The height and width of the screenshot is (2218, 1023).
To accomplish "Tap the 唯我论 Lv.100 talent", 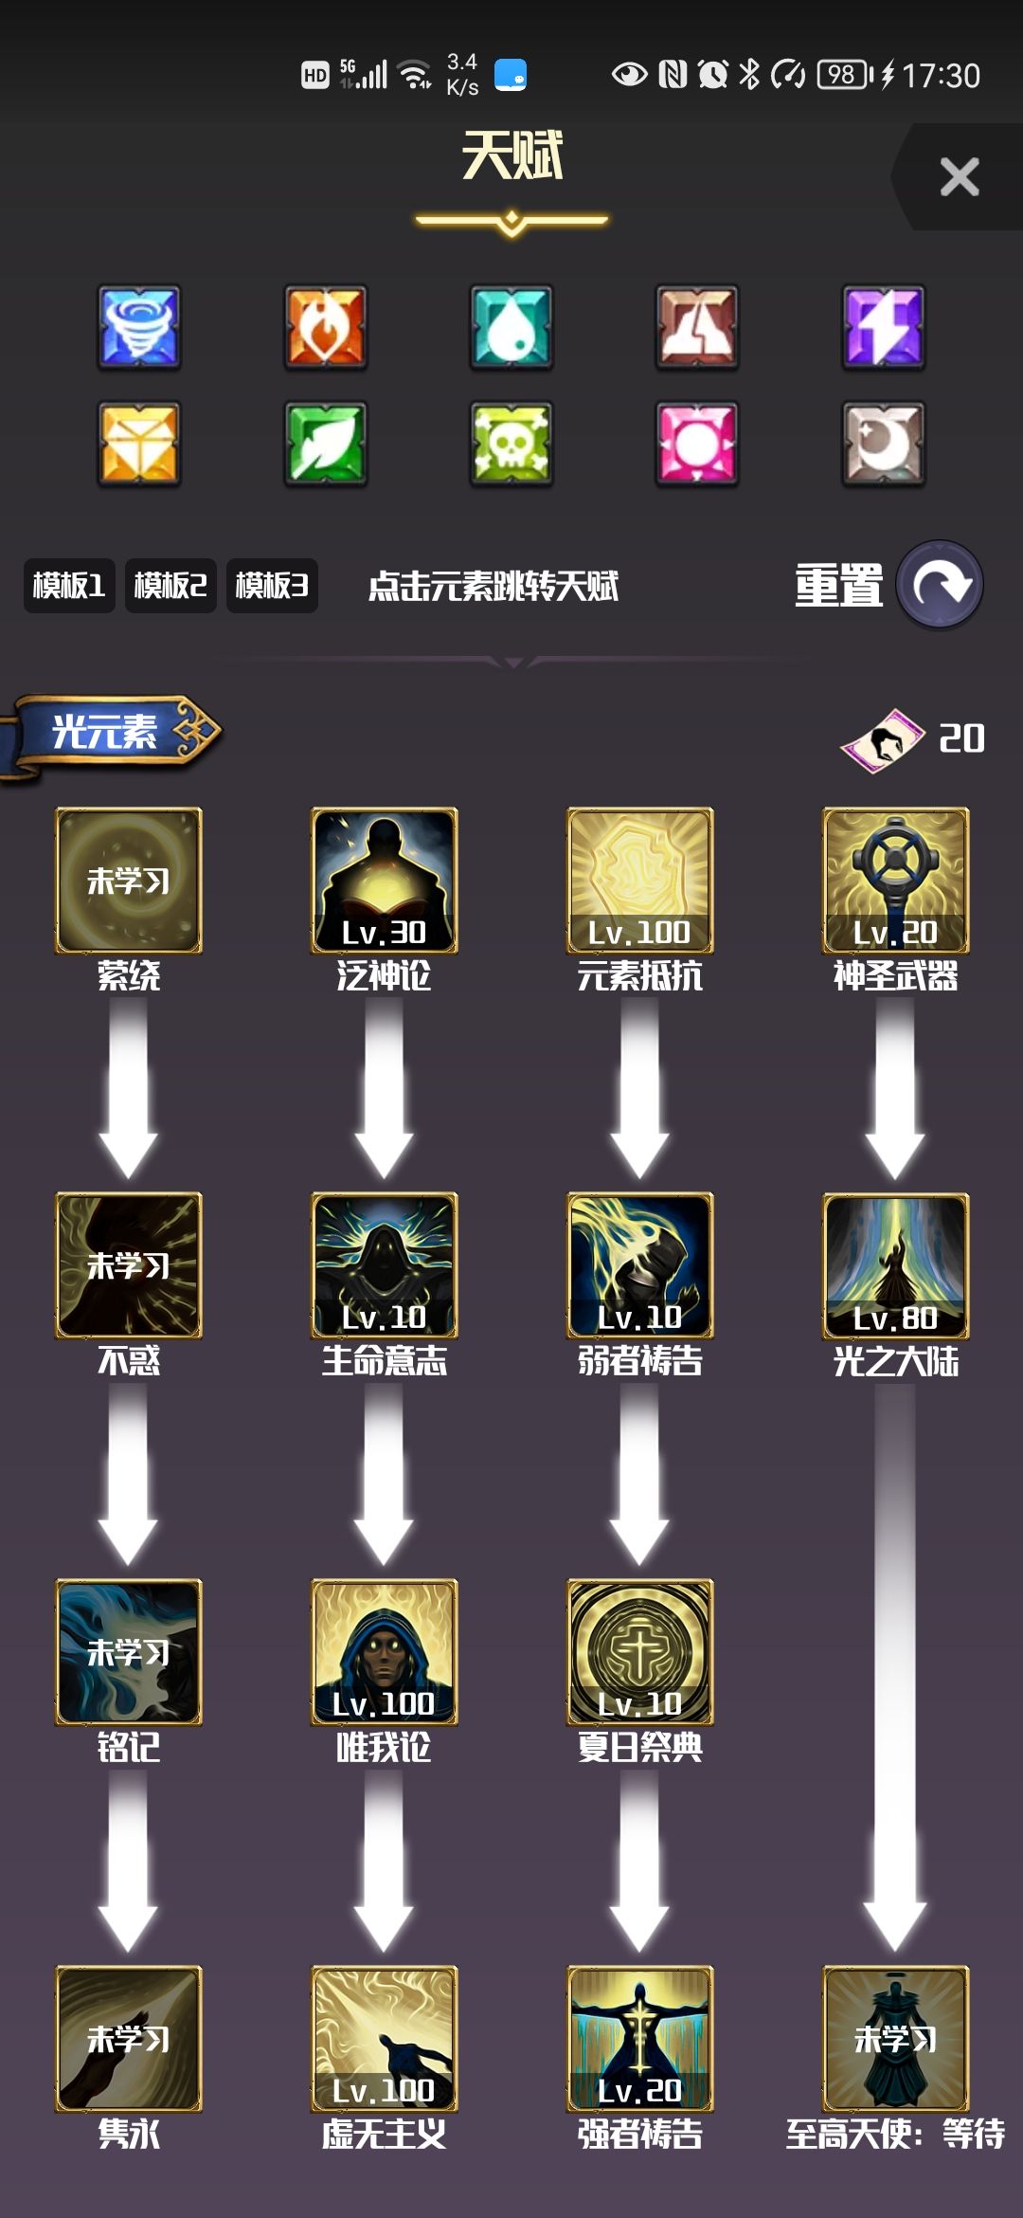I will pos(385,1652).
